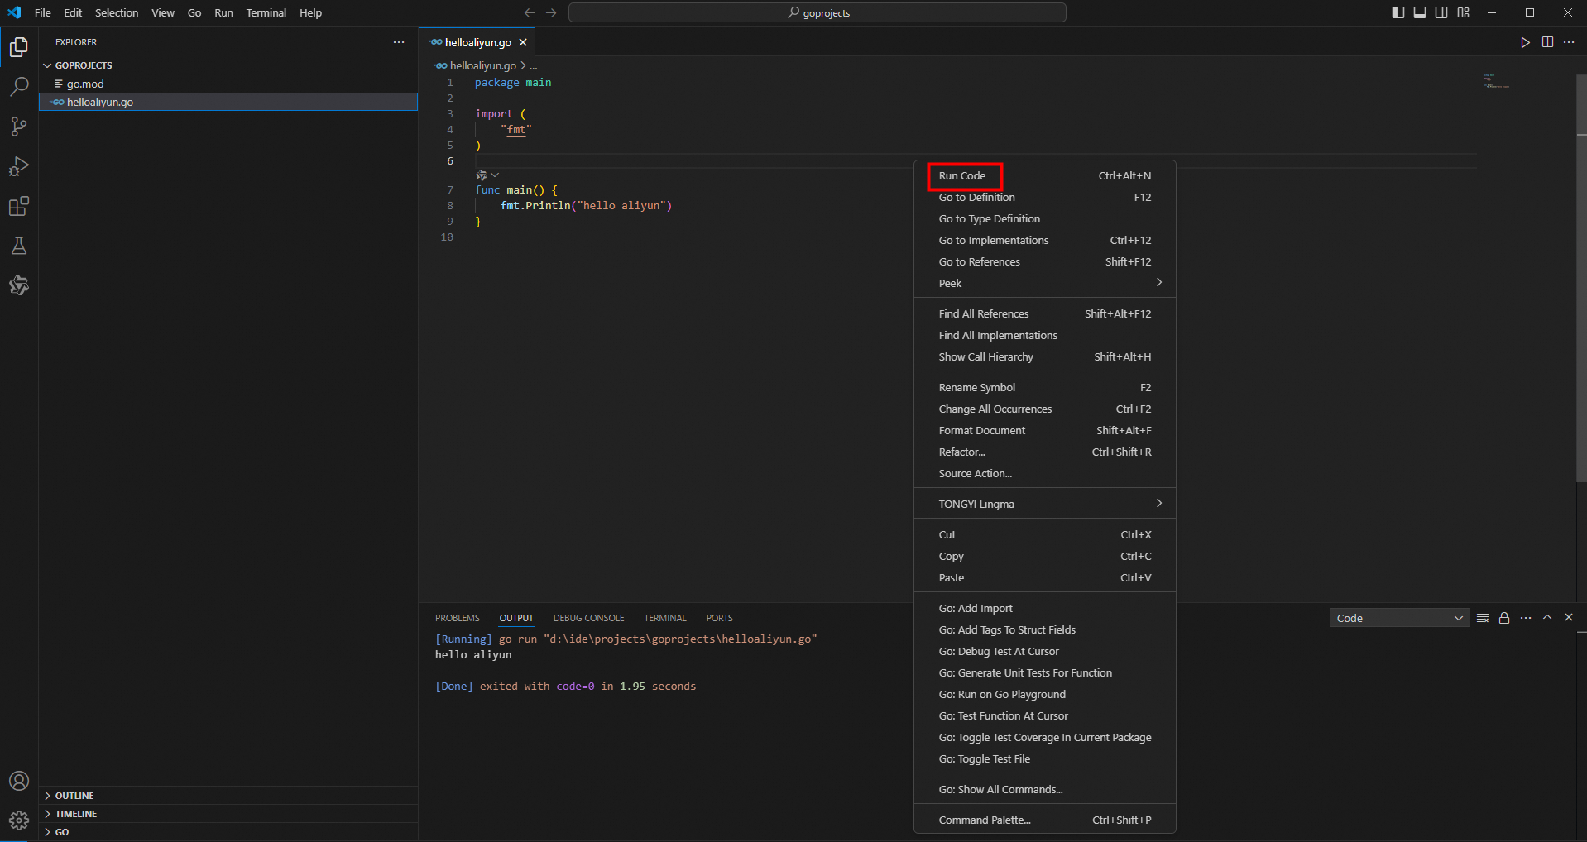Open editor More Actions ellipsis

1569,42
